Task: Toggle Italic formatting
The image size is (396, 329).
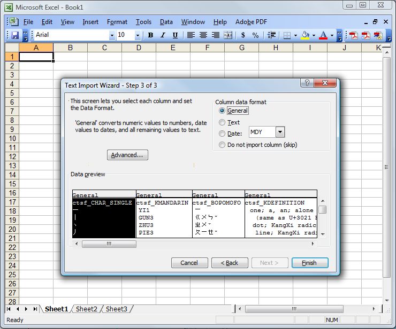Action: (x=163, y=35)
